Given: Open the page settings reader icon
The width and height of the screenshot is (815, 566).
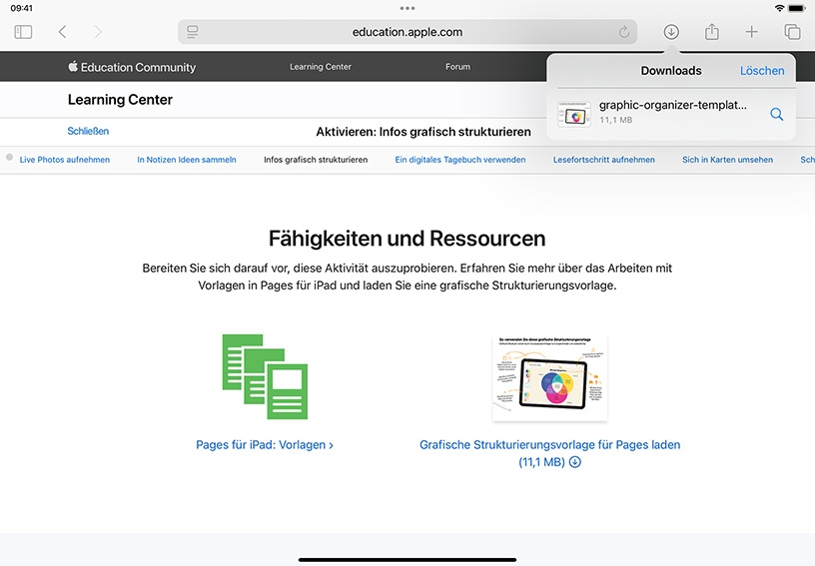Looking at the screenshot, I should pos(193,32).
